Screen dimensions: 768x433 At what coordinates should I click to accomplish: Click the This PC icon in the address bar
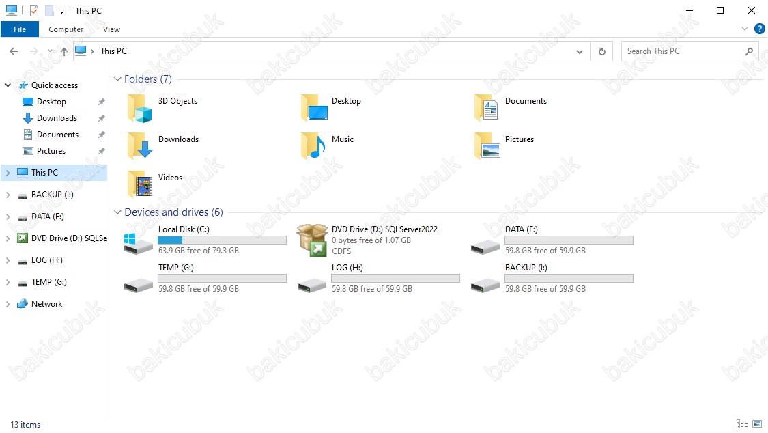(x=81, y=51)
